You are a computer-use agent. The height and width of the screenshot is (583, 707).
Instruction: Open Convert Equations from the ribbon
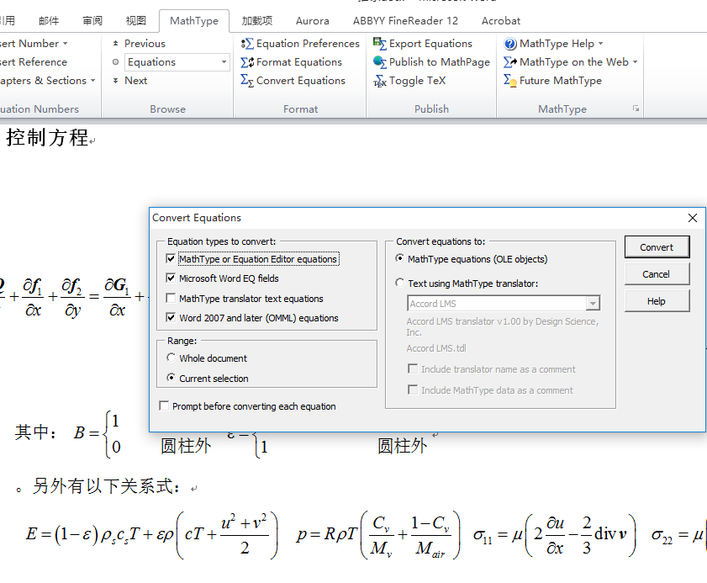pyautogui.click(x=247, y=81)
